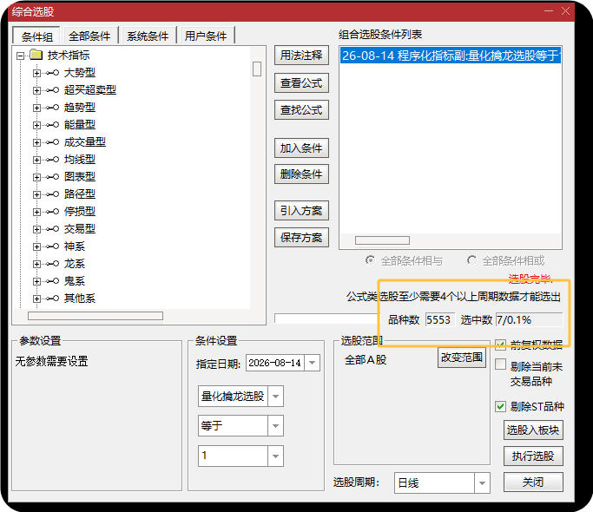The height and width of the screenshot is (512, 593).
Task: Click the 加入条件 button
Action: (x=301, y=148)
